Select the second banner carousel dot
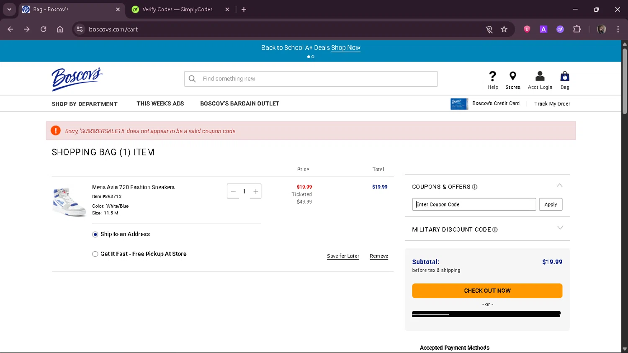Viewport: 628px width, 353px height. [x=313, y=57]
